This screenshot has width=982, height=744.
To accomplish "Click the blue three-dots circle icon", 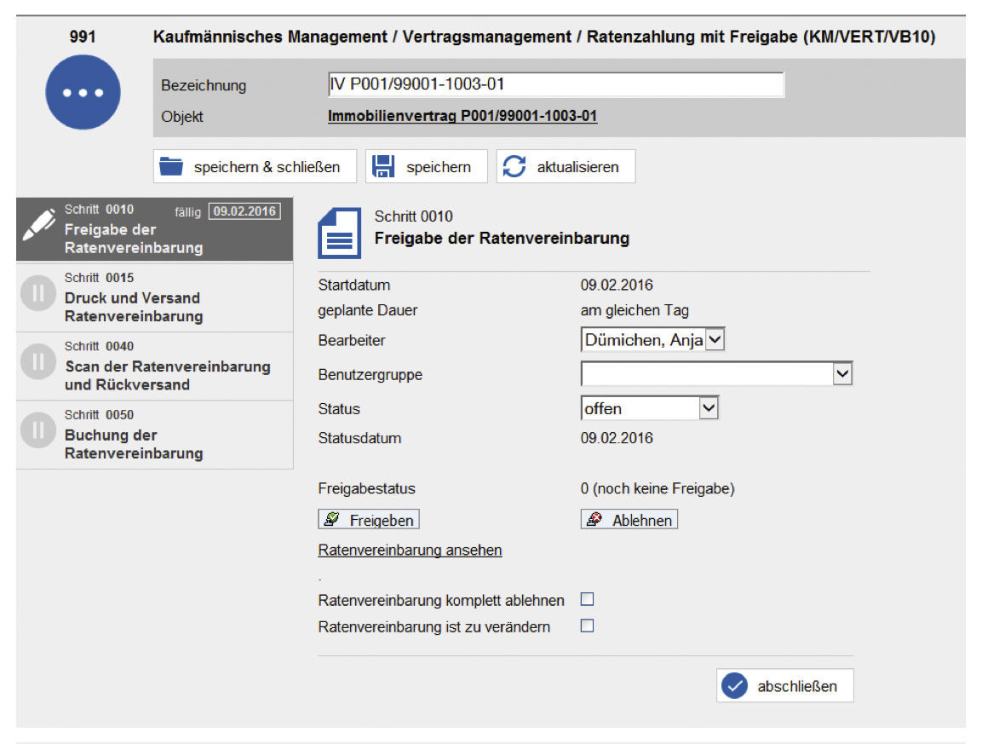I will tap(83, 92).
